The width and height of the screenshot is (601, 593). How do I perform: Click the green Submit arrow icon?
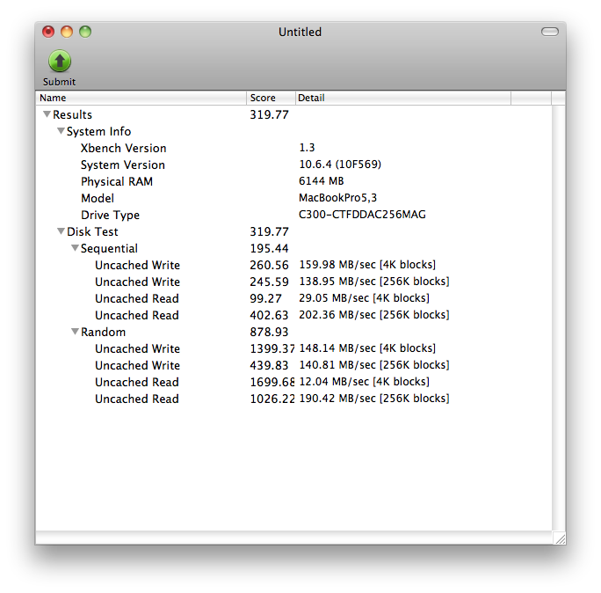tap(60, 61)
